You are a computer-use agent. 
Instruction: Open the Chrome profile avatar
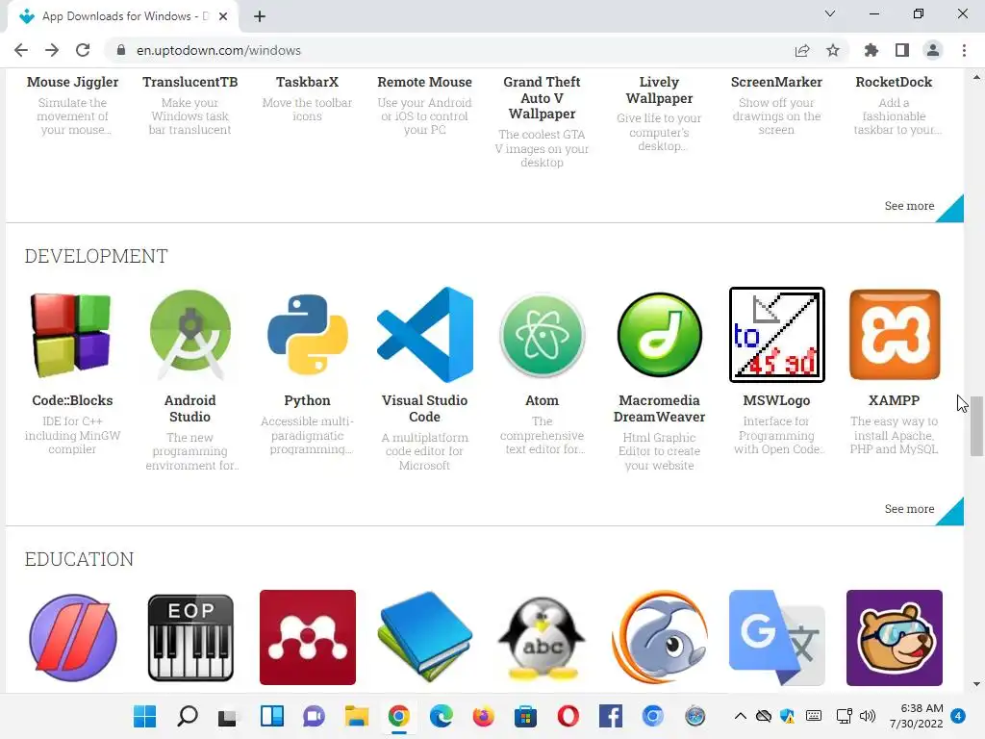coord(933,50)
